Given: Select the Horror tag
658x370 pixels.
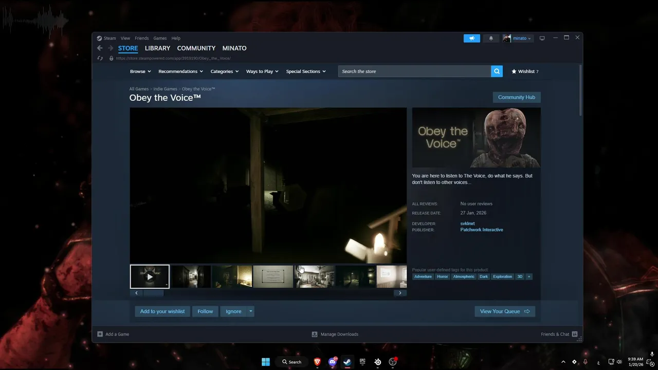Looking at the screenshot, I should click(443, 276).
